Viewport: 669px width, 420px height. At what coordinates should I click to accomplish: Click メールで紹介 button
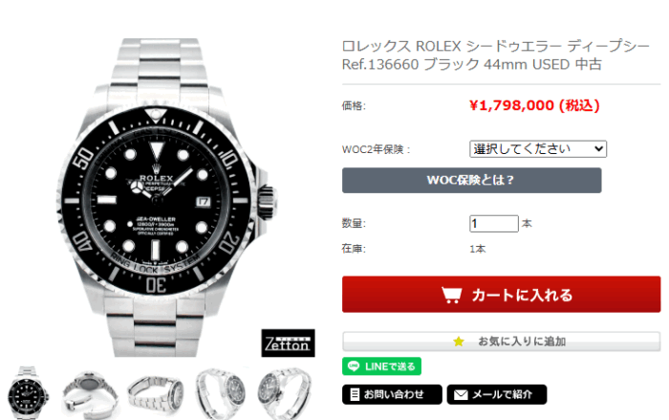click(497, 394)
